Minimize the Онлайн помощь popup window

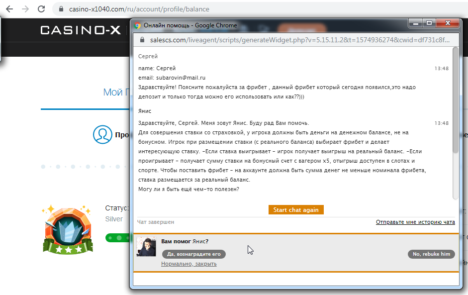415,23
